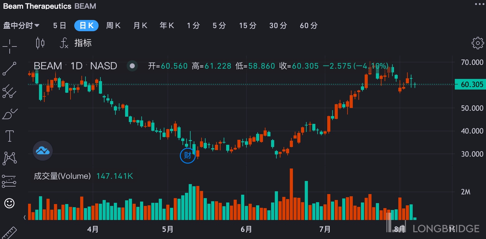Click the tallest mid-June volume bar
This screenshot has height=239, width=486.
tap(291, 194)
